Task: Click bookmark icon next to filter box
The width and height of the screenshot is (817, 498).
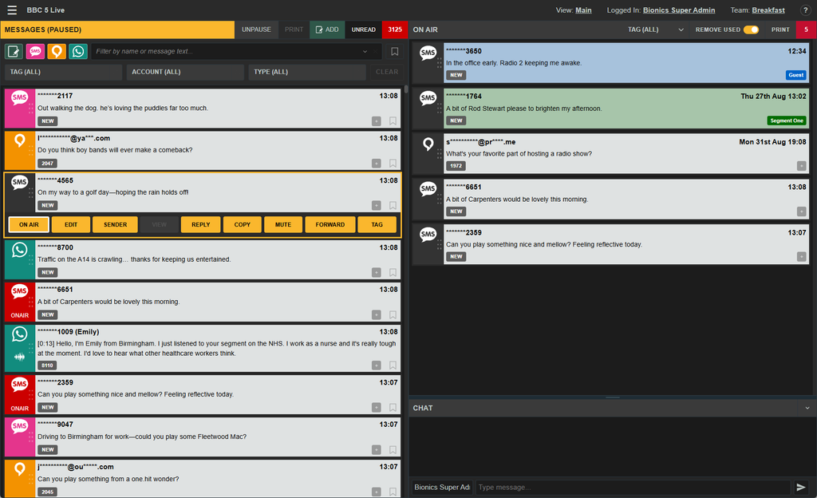Action: (x=395, y=51)
